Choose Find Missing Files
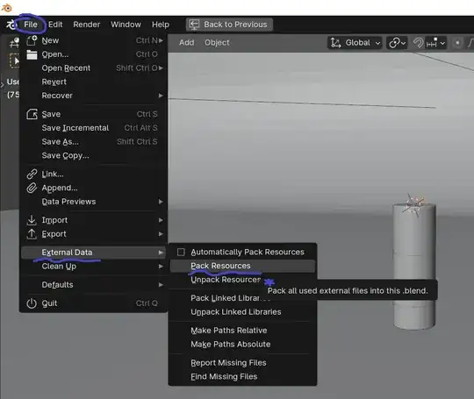 tap(243, 377)
